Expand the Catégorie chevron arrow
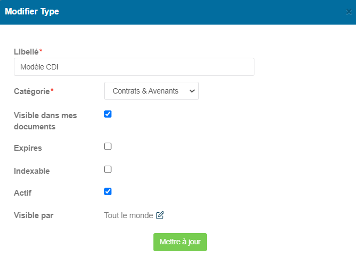Image resolution: width=356 pixels, height=263 pixels. pos(192,91)
